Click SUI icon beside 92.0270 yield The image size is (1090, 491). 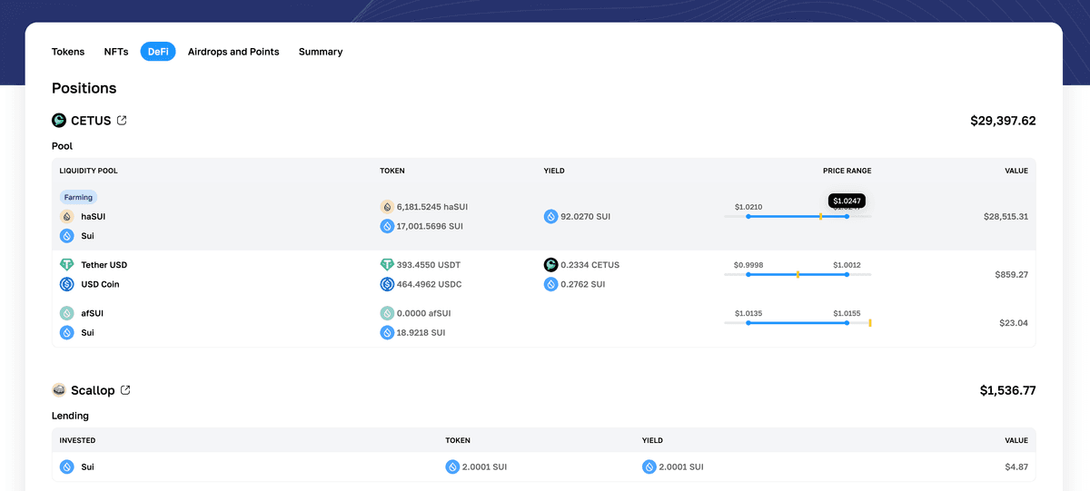tap(550, 217)
